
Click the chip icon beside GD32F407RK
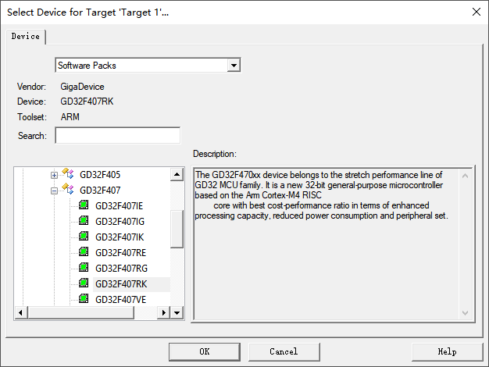click(84, 283)
